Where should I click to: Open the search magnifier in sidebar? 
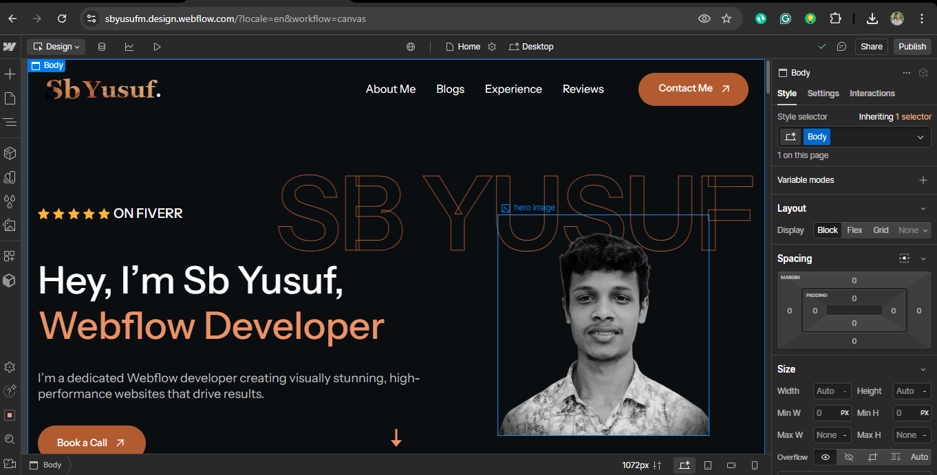click(10, 439)
